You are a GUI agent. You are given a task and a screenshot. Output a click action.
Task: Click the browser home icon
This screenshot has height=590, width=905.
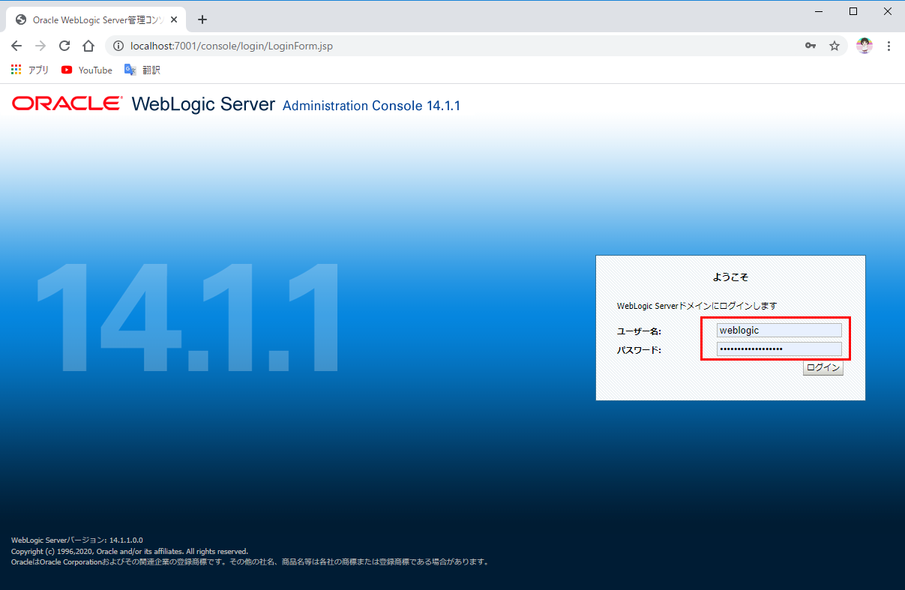[x=89, y=46]
